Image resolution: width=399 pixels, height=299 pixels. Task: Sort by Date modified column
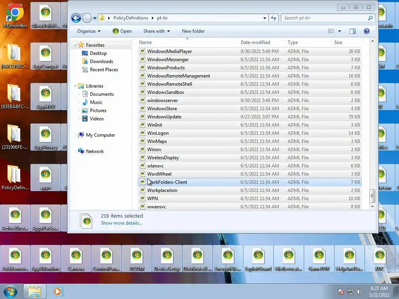pyautogui.click(x=261, y=42)
